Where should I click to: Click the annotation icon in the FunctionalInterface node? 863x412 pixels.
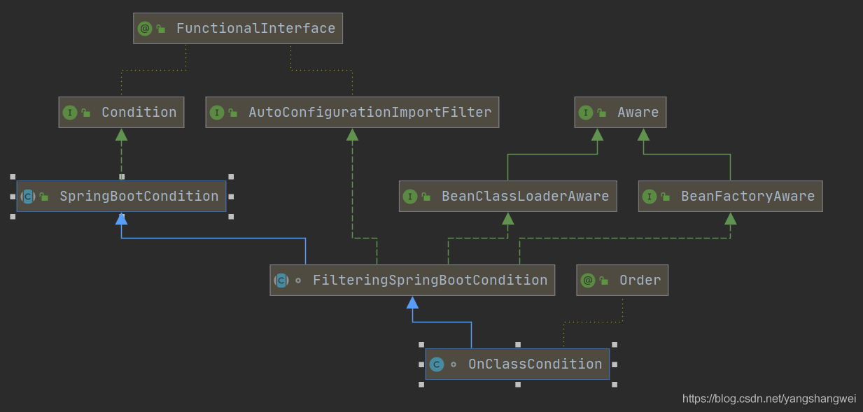click(x=145, y=29)
